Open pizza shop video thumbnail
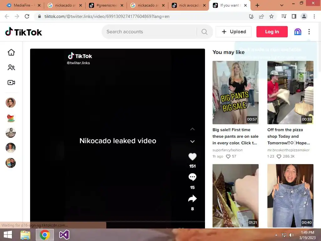The height and width of the screenshot is (241, 321). click(290, 93)
